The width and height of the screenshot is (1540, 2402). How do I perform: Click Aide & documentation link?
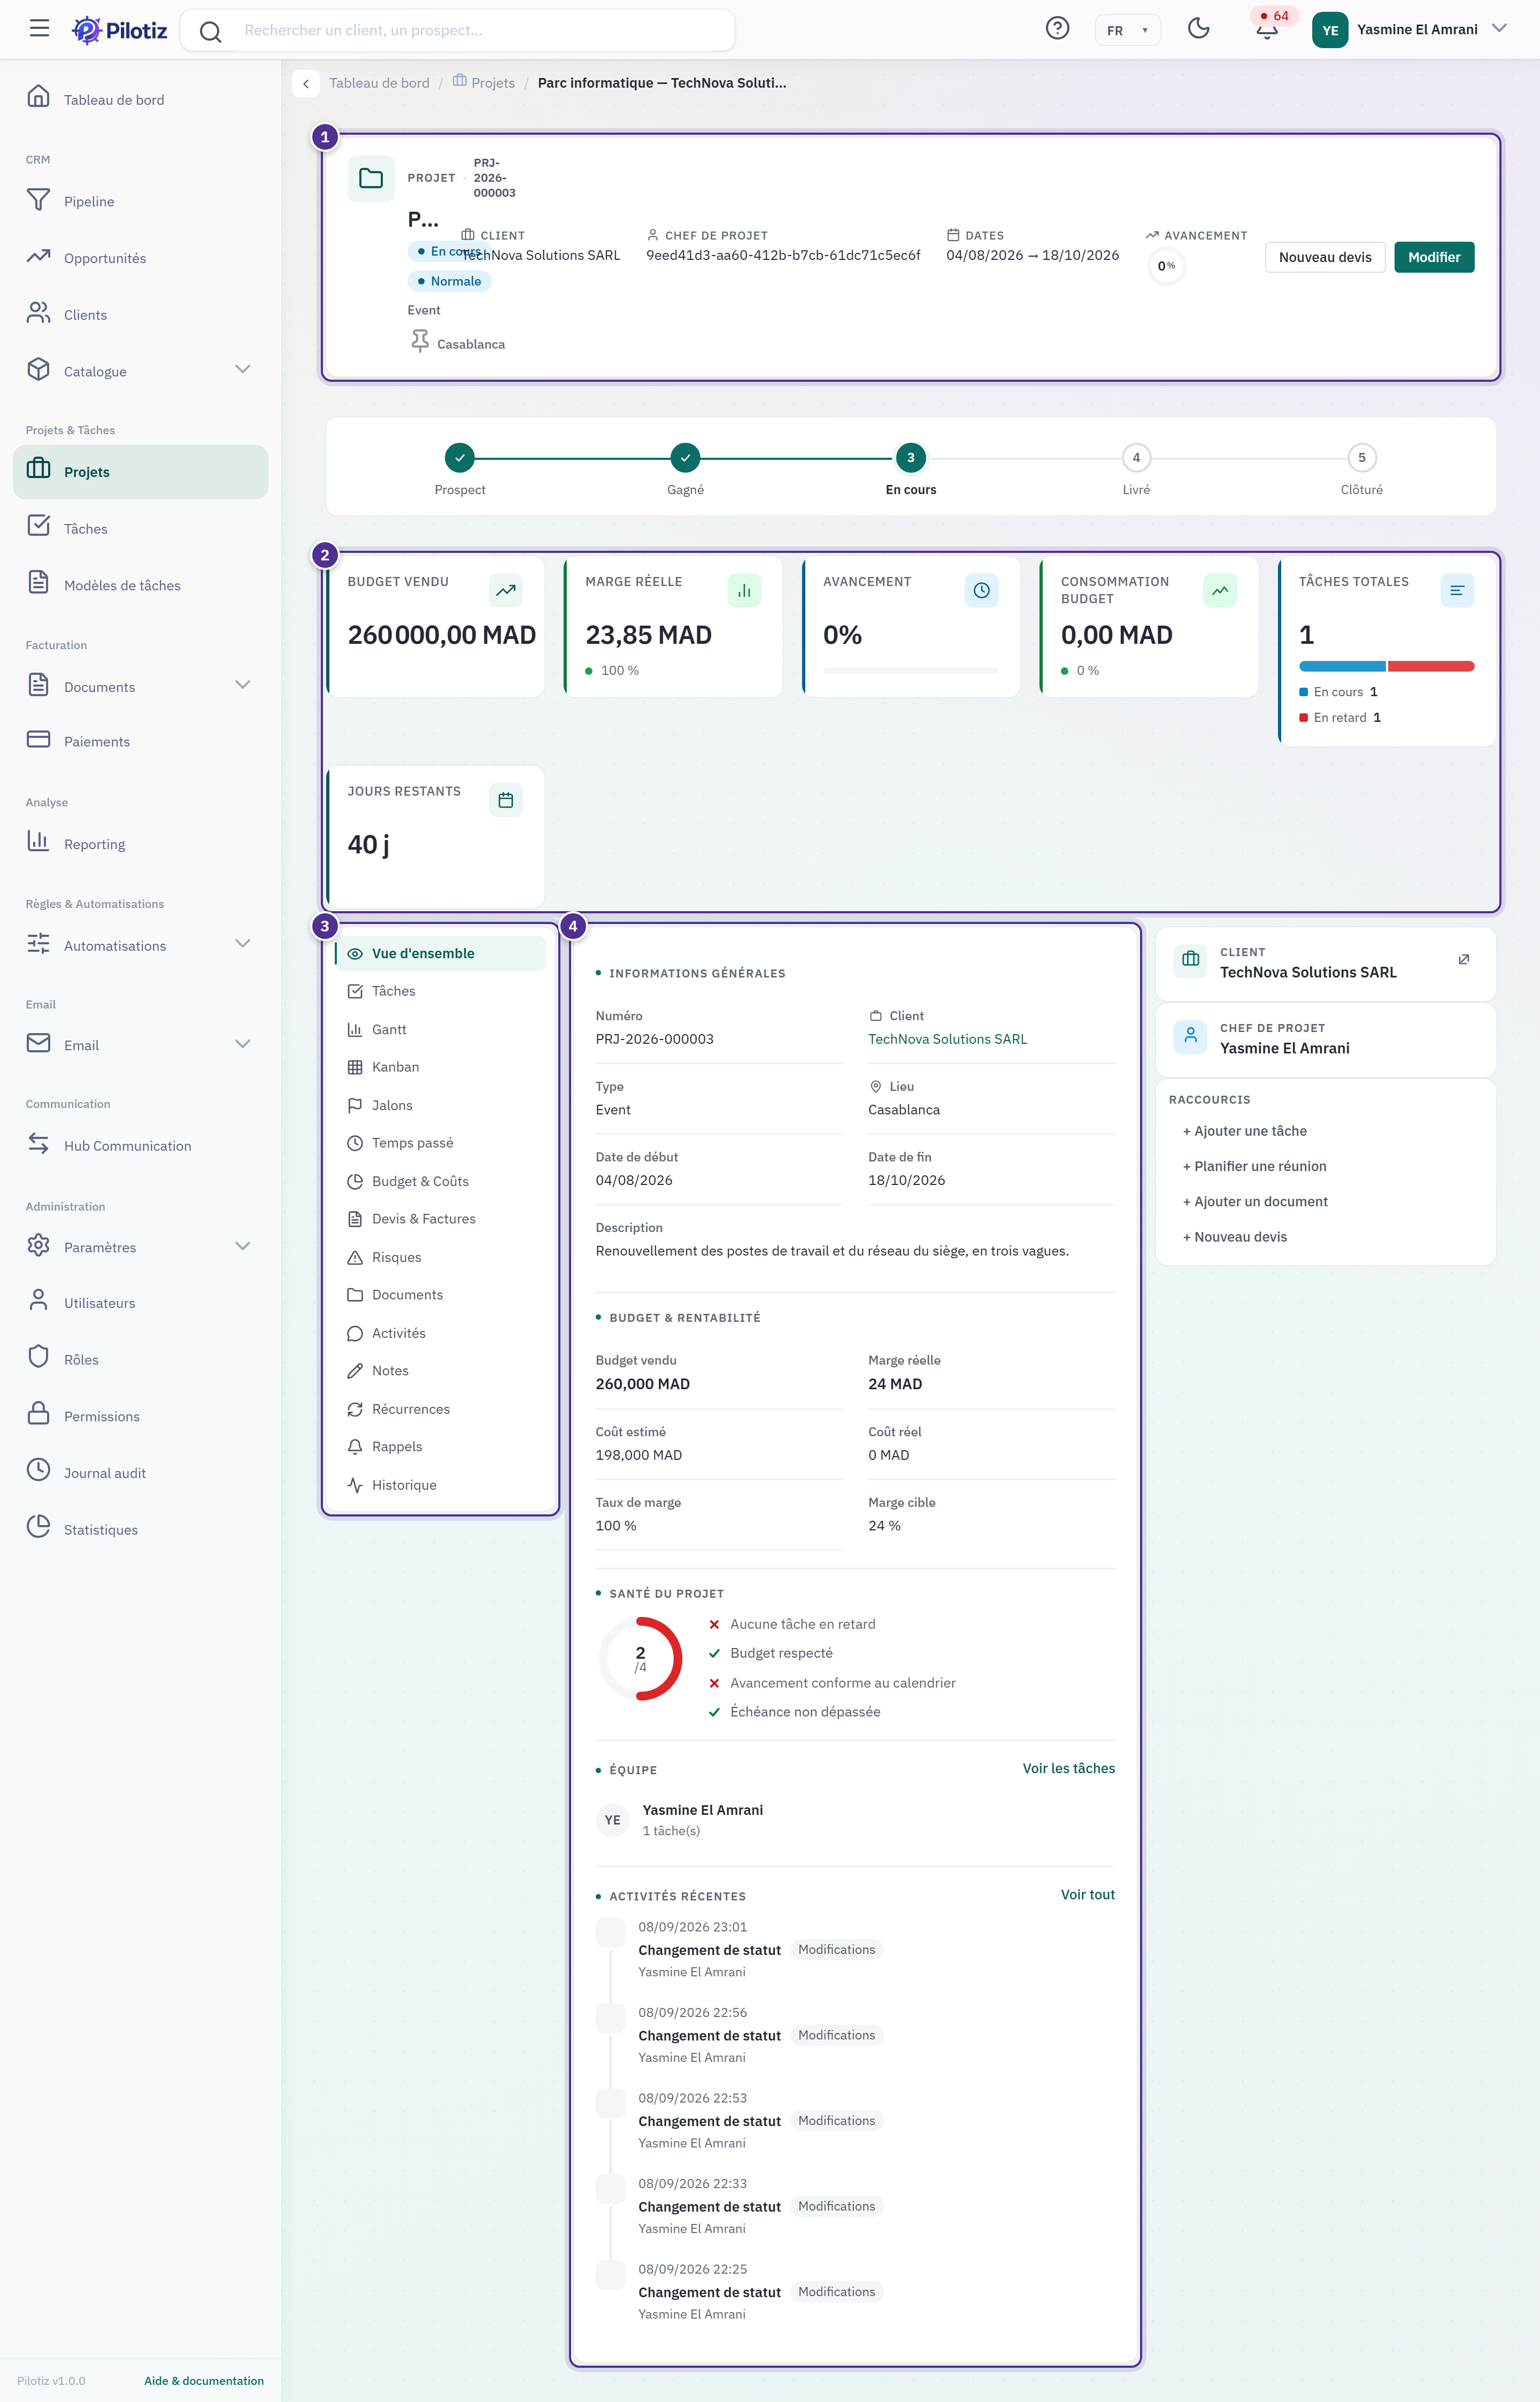coord(204,2381)
